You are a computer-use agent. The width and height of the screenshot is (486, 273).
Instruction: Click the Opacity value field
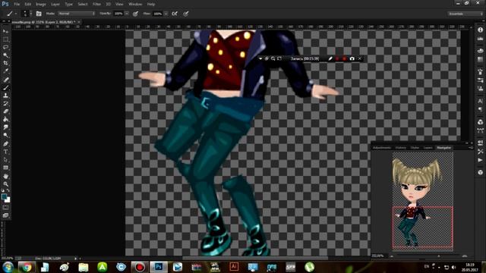click(118, 14)
